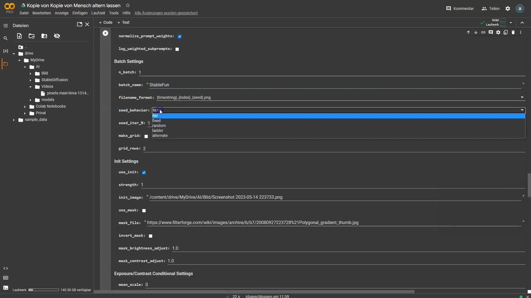The width and height of the screenshot is (531, 298).
Task: Open the terminal icon at bottom left
Action: tap(6, 288)
